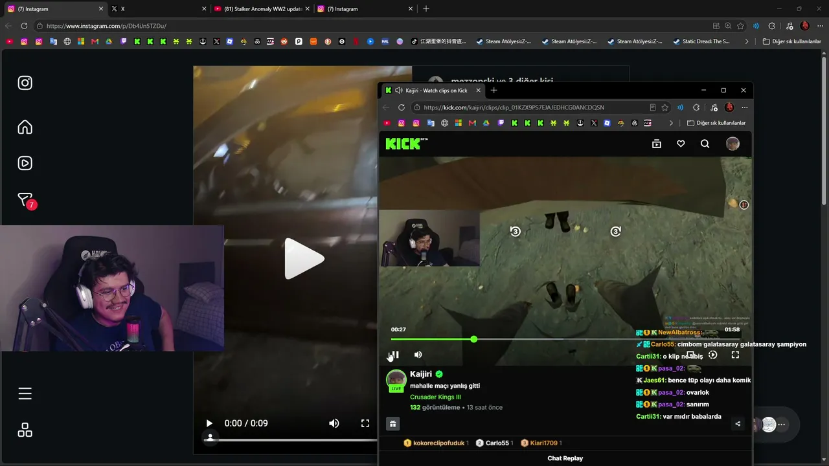
Task: Expand the main browser bookmarks overflow chevron
Action: 747,41
